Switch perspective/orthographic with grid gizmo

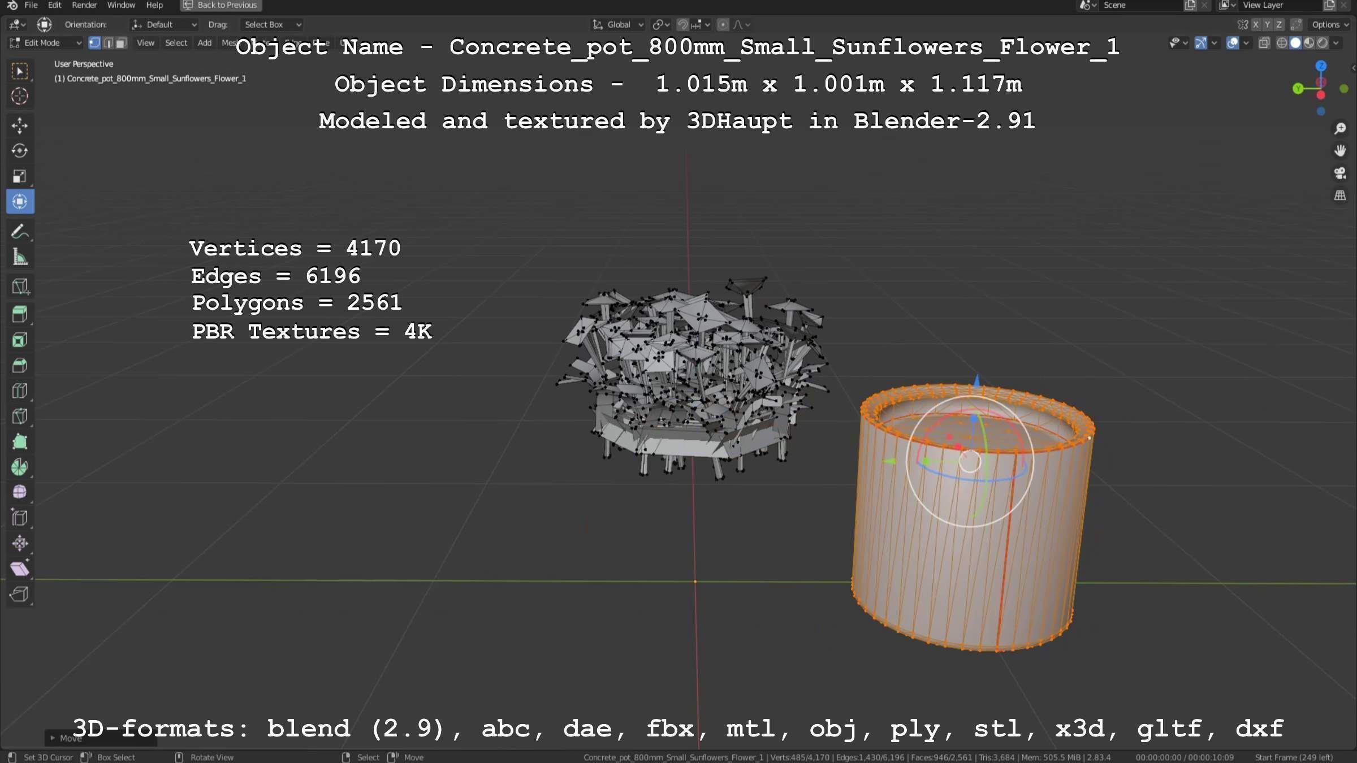click(x=1340, y=196)
